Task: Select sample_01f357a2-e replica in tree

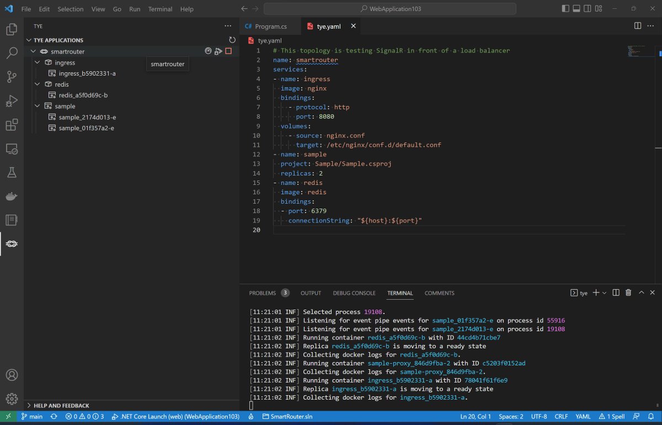Action: [x=87, y=128]
